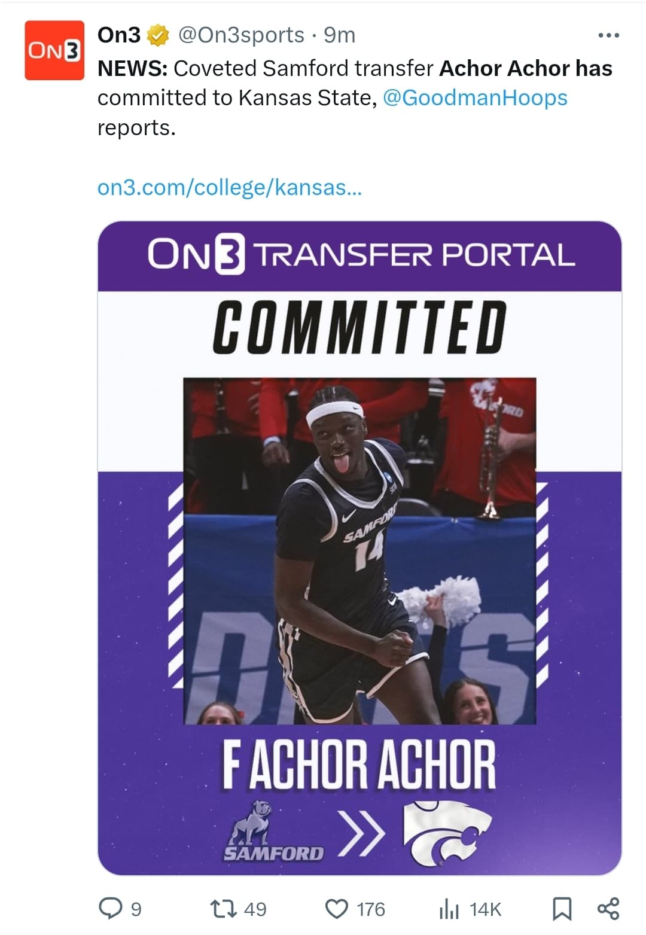Repost this tweet with retweet icon
This screenshot has width=646, height=935.
(224, 909)
